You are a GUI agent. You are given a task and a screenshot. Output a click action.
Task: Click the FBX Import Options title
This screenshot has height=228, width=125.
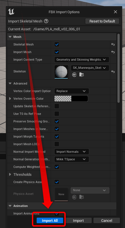pyautogui.click(x=64, y=12)
